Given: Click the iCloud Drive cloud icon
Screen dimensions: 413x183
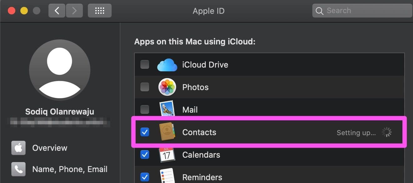Looking at the screenshot, I should (x=167, y=65).
